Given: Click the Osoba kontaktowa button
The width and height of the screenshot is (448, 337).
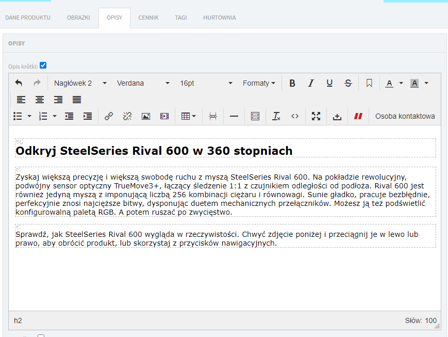Looking at the screenshot, I should point(405,116).
